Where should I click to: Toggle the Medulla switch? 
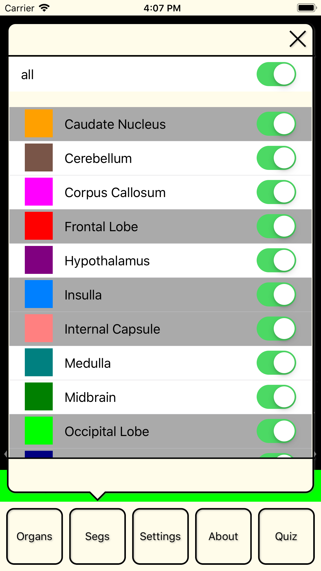276,363
